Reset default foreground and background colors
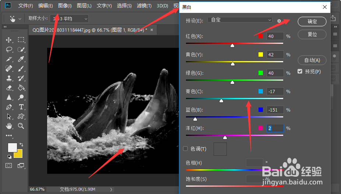Screen dimensions: 341x194 coord(10,156)
